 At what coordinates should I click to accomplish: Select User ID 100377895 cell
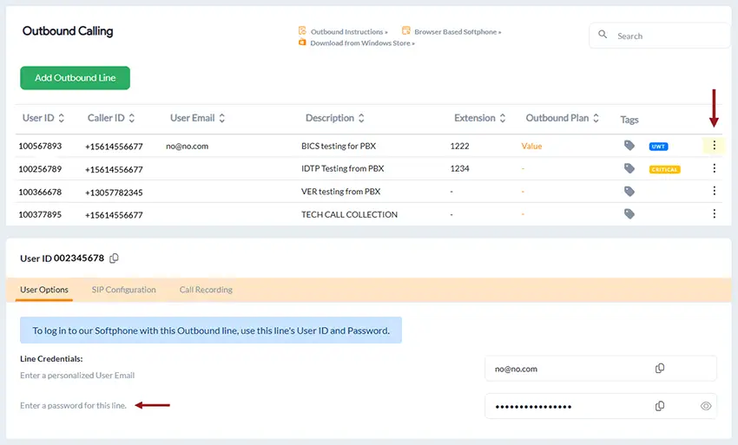pos(40,214)
